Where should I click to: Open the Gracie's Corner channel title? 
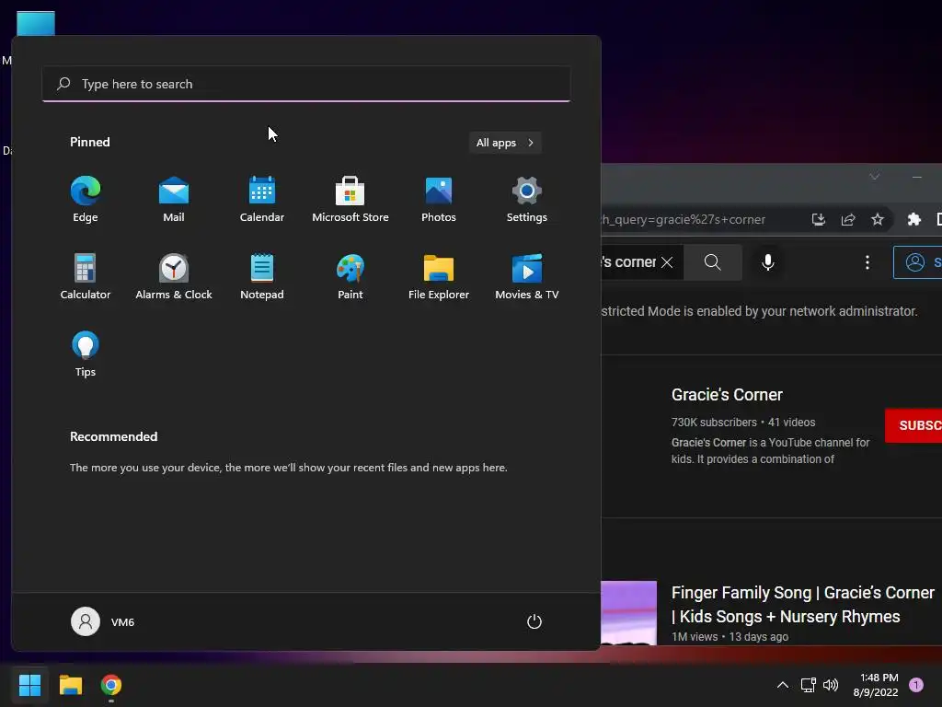[x=727, y=395]
